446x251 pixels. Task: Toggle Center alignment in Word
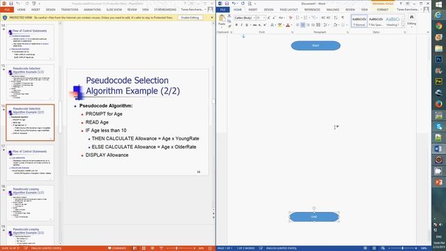pyautogui.click(x=302, y=25)
